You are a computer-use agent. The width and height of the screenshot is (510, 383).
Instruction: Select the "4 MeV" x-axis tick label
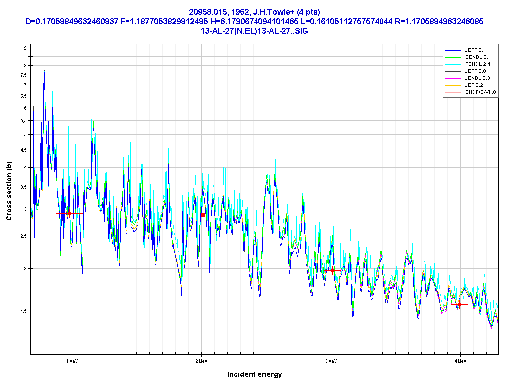coord(460,361)
